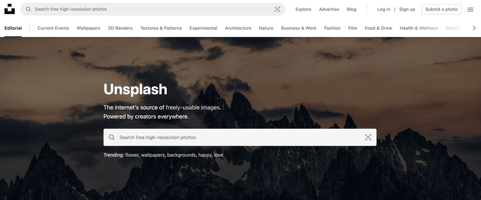This screenshot has height=200, width=481.
Task: Switch to Health & Wellness category
Action: [419, 28]
